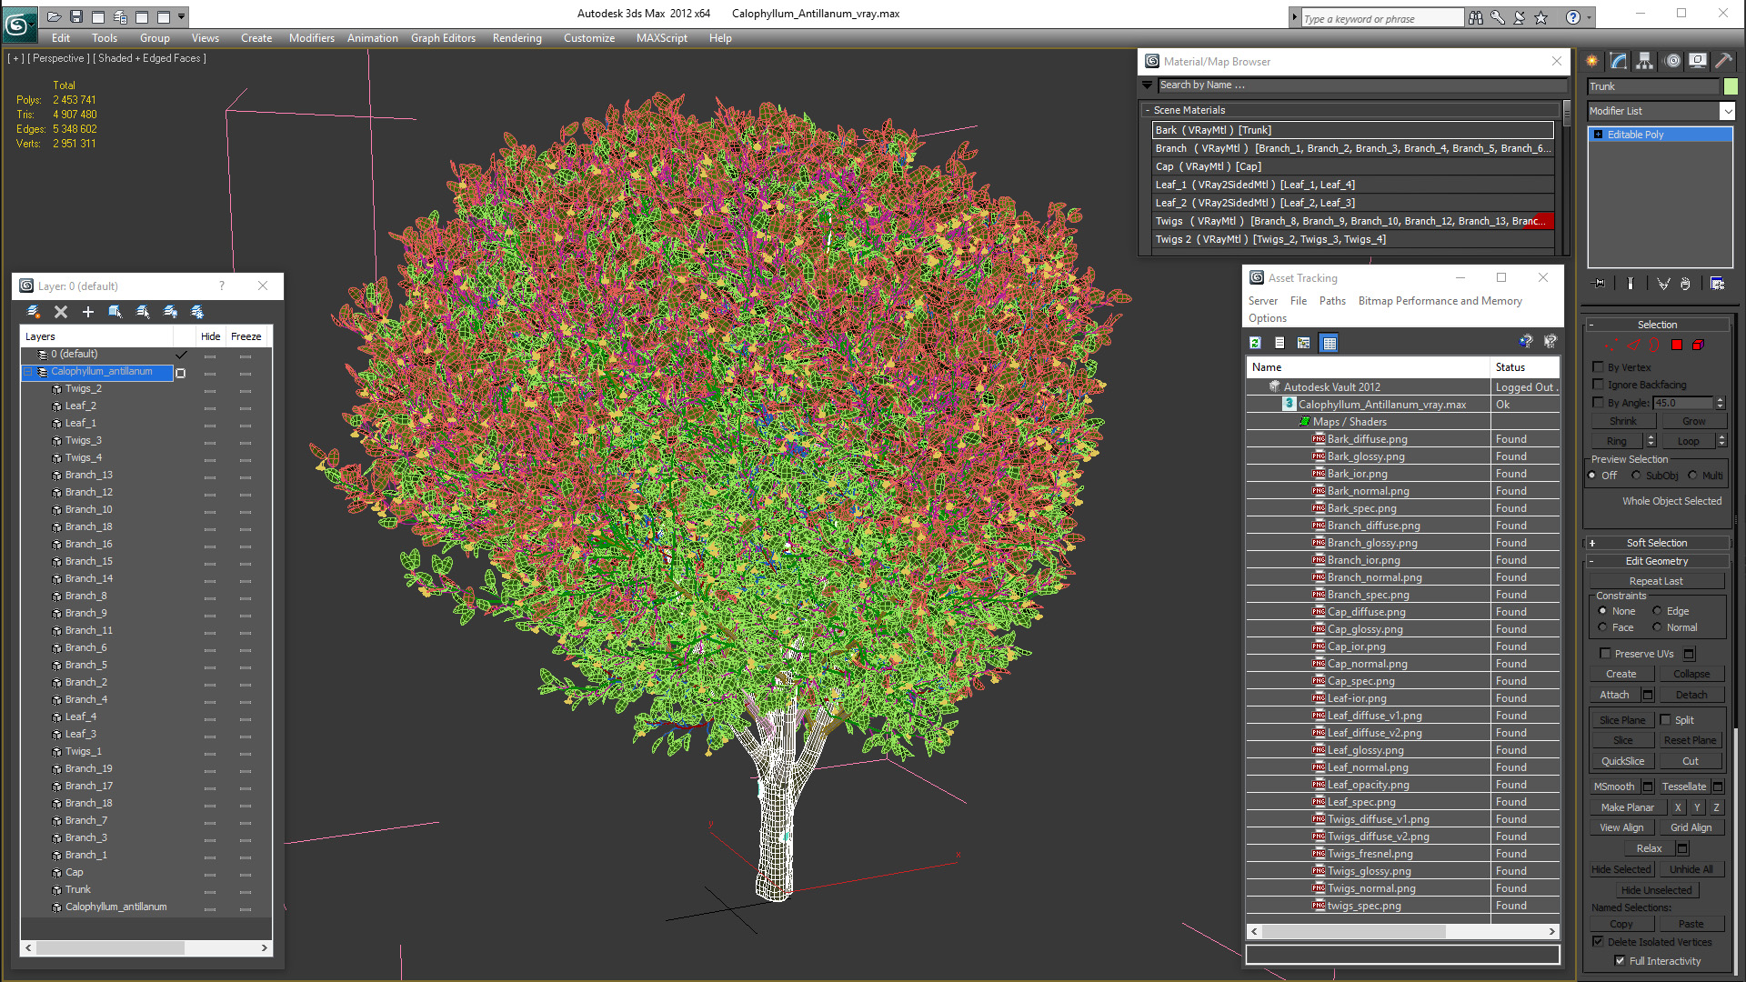Open Material/Map Browser options arrow
Image resolution: width=1746 pixels, height=982 pixels.
coord(1148,85)
